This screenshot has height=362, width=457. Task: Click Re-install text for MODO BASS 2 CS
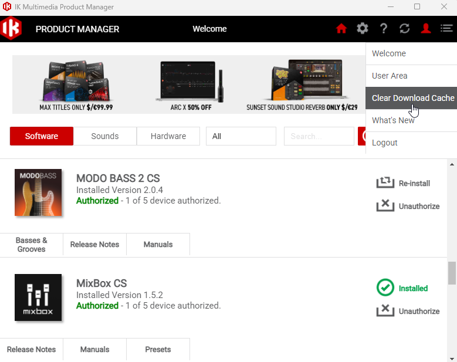pos(414,183)
